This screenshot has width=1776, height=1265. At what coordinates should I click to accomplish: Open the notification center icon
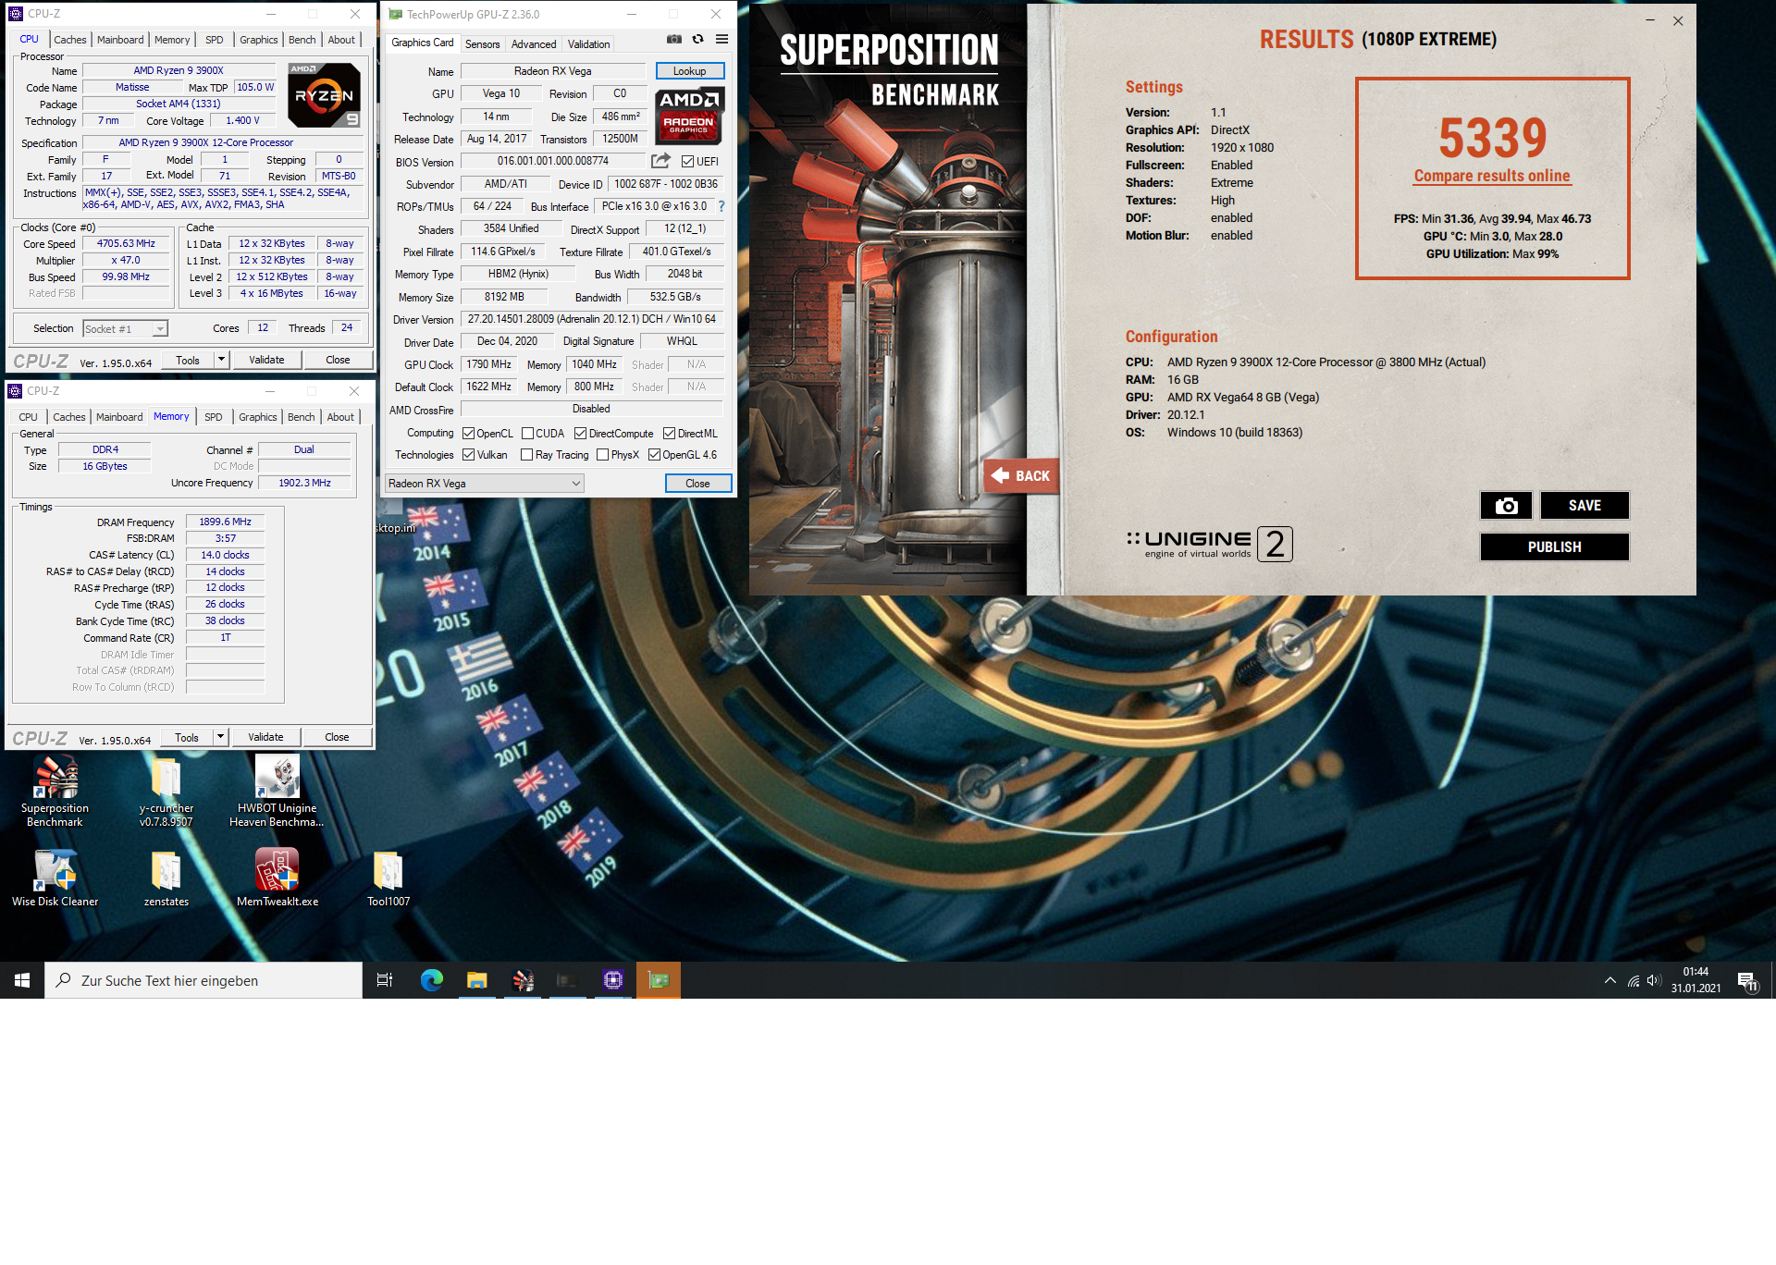(1747, 980)
